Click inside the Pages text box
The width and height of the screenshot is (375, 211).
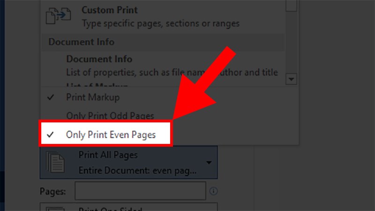click(x=140, y=191)
